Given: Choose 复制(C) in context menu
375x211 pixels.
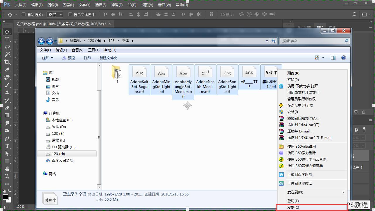Looking at the screenshot, I should coord(312,207).
